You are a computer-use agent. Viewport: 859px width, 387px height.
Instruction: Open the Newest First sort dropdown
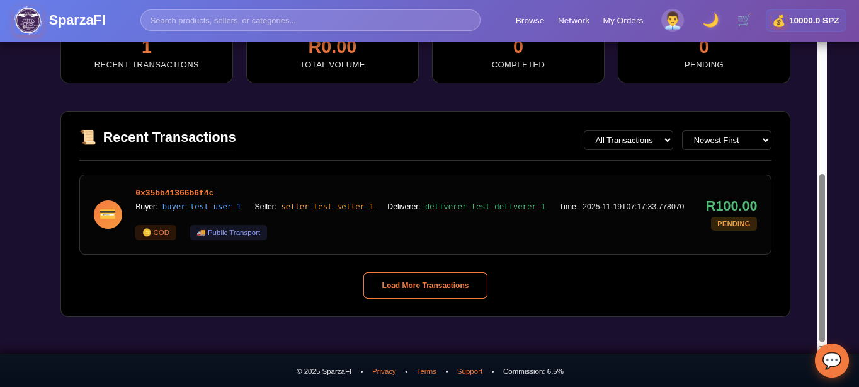726,140
